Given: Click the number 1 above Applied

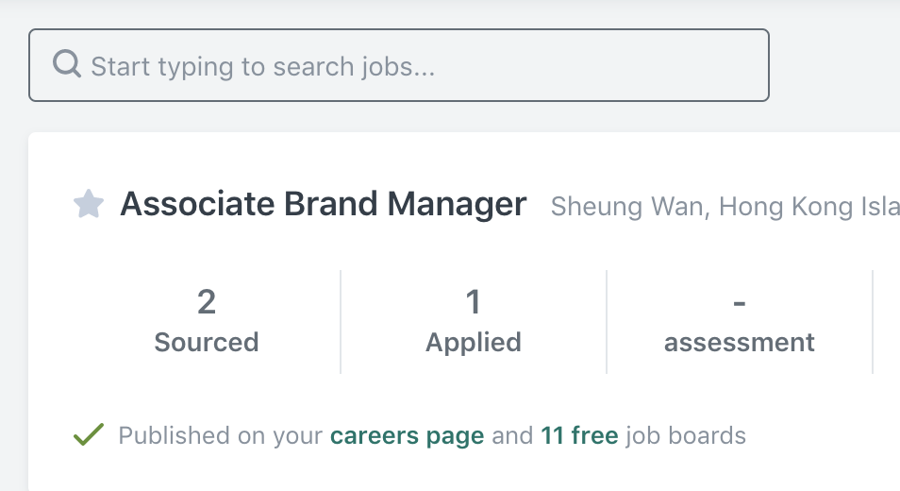Looking at the screenshot, I should tap(473, 301).
